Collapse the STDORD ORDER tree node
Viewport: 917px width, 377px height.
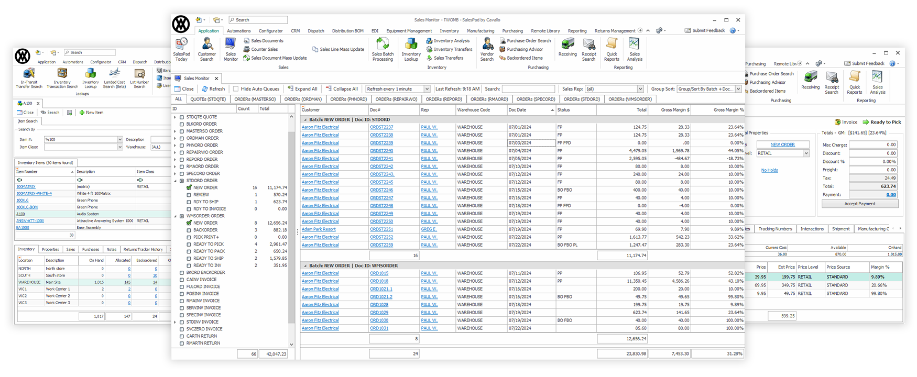tap(176, 181)
